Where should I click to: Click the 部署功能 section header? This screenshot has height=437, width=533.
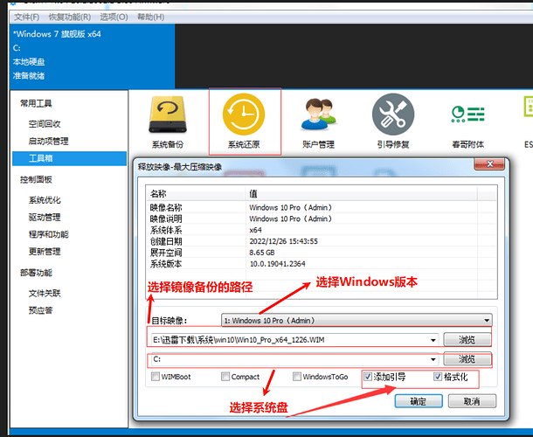[x=36, y=273]
